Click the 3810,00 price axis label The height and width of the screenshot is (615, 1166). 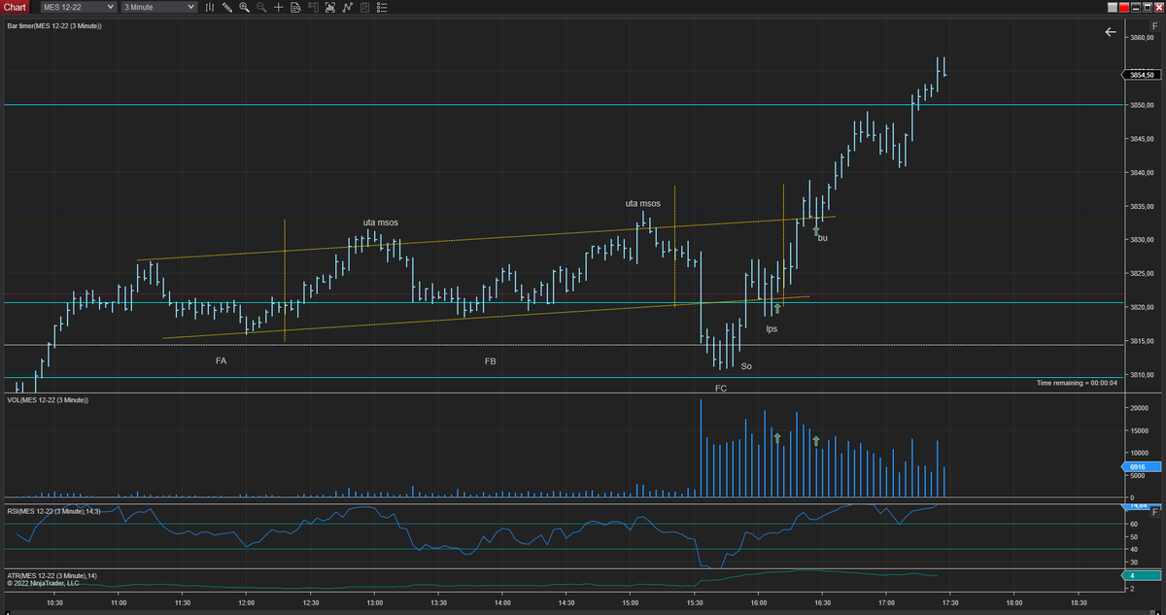pyautogui.click(x=1141, y=375)
